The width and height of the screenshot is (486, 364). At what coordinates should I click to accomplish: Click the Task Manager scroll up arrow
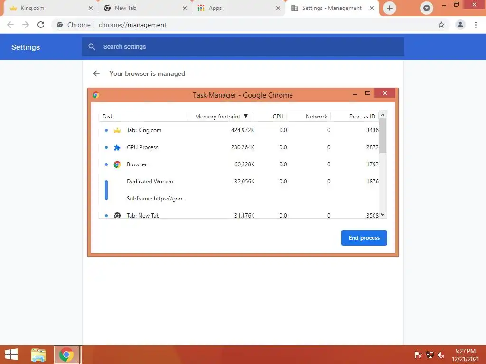pyautogui.click(x=383, y=115)
